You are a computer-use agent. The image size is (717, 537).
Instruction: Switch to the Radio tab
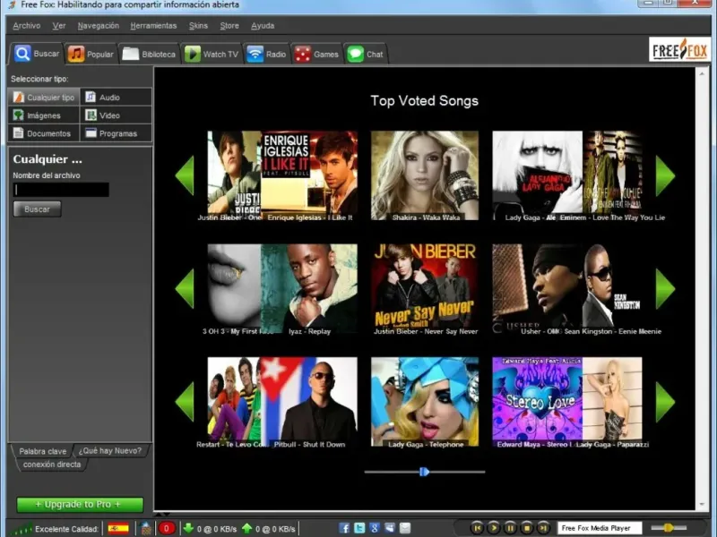pos(266,55)
